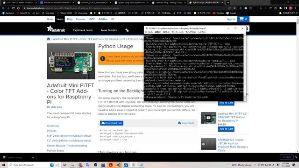Open the Python Setup sidebar link
Image resolution: width=299 pixels, height=168 pixels.
pos(56,150)
